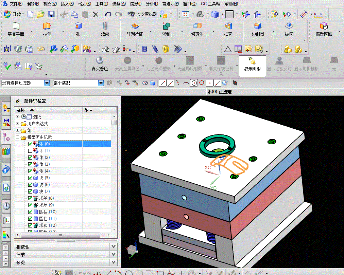Select the Edge Blend (边倒圆) tool
The image size is (344, 275).
pos(258,29)
